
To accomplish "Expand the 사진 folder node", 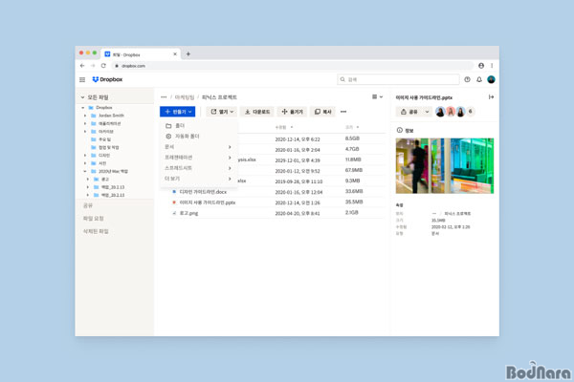I will coord(85,163).
